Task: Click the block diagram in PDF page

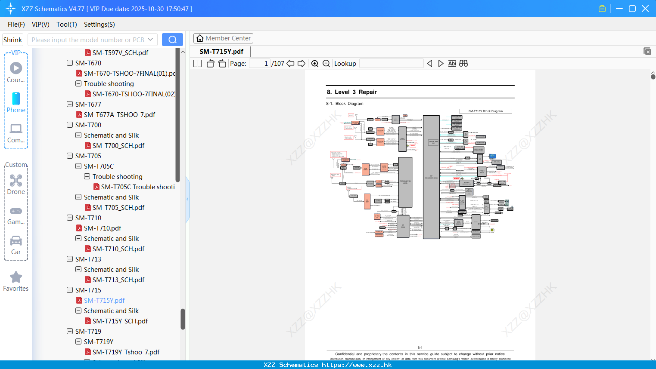Action: tap(421, 176)
